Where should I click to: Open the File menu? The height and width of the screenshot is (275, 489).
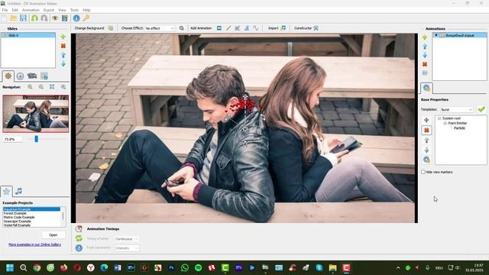click(5, 10)
